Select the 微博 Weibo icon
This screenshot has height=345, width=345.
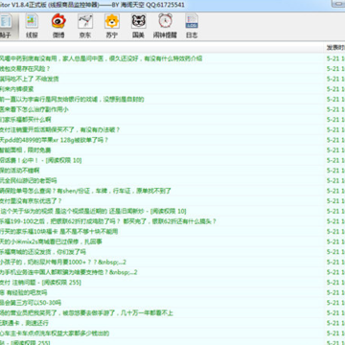click(x=58, y=27)
